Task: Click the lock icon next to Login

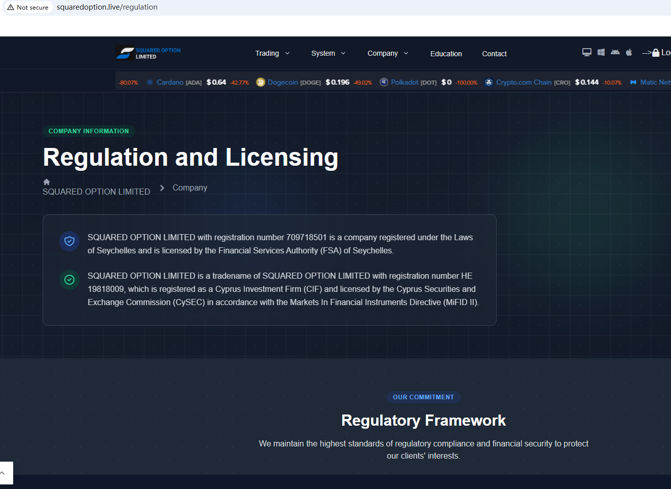Action: click(x=656, y=53)
